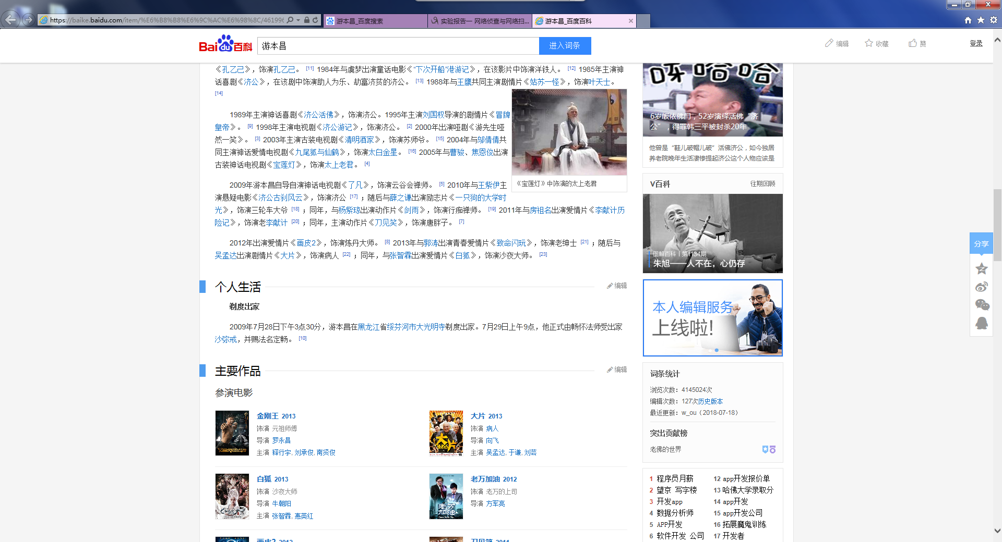The image size is (1002, 542).
Task: Open the 致命闪玩 link
Action: [x=511, y=243]
